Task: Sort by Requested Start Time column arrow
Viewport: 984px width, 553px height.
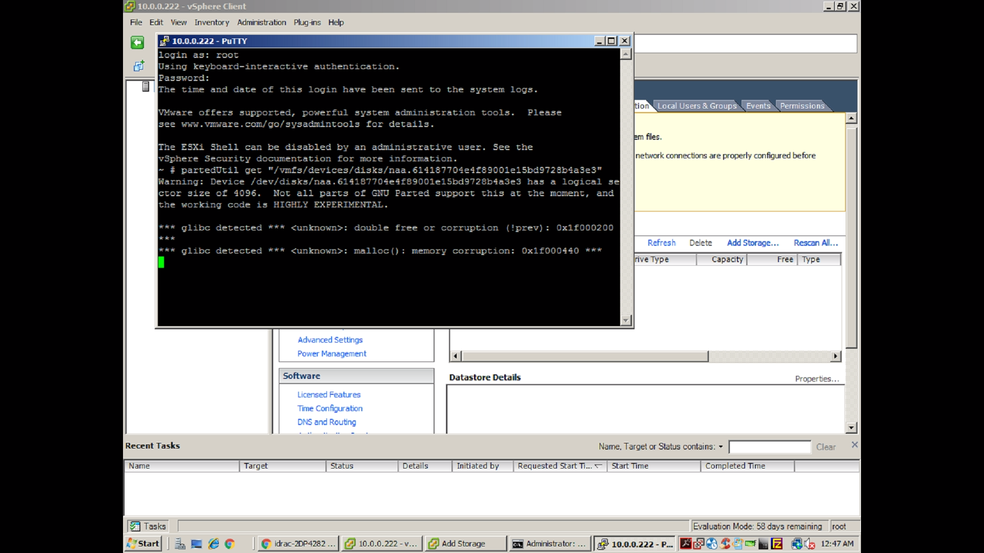Action: coord(598,465)
